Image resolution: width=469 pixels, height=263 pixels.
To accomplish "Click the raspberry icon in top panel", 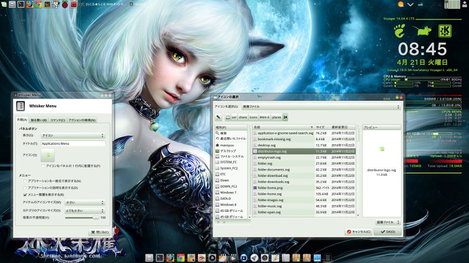I will (x=64, y=4).
